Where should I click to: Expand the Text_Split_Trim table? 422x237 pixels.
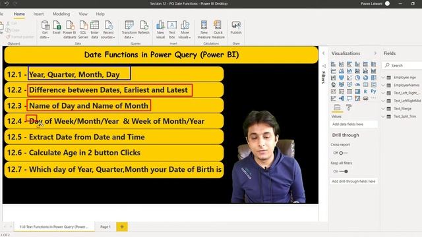383,117
